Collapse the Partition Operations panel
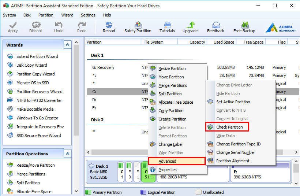The width and height of the screenshot is (300, 196). tap(68, 154)
